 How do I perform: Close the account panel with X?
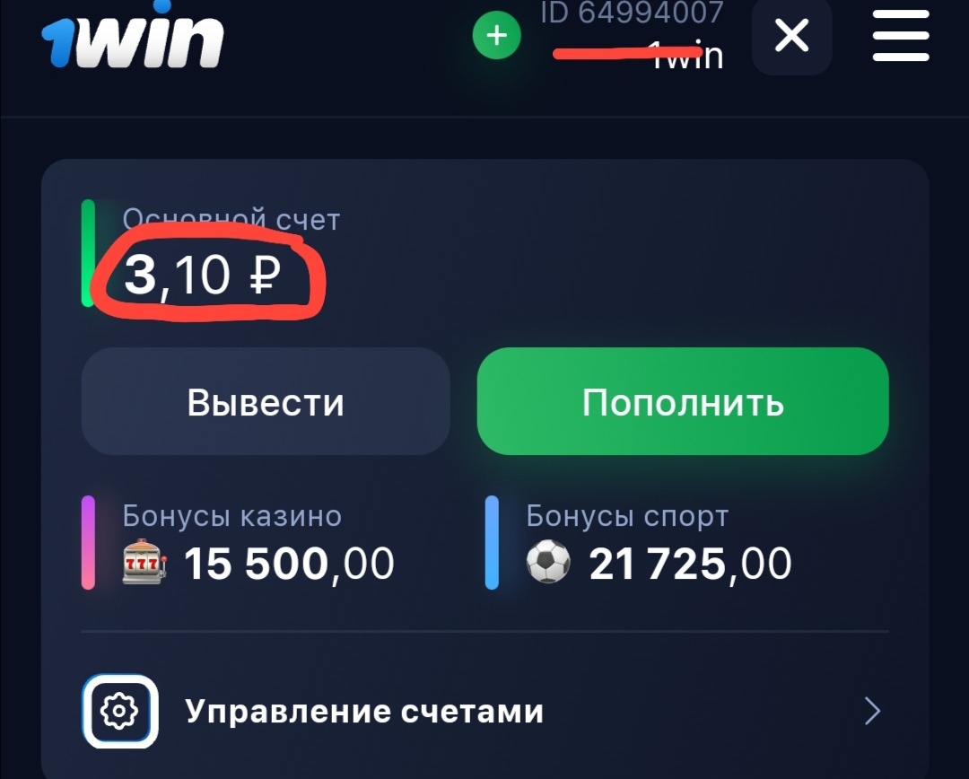(x=791, y=35)
